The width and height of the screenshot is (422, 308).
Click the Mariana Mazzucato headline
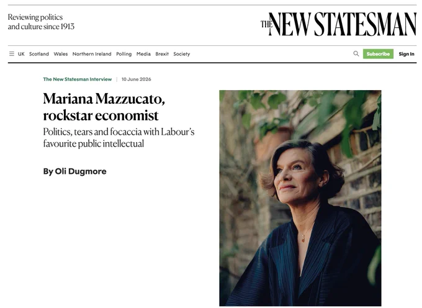(x=104, y=107)
